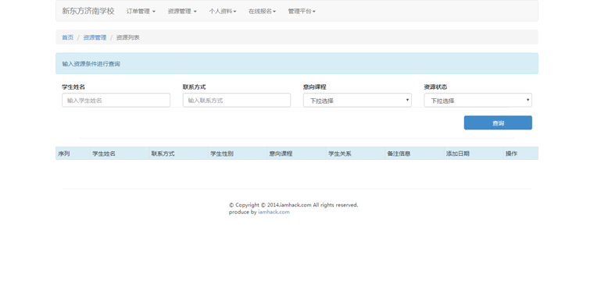The image size is (594, 301).
Task: Open the 在线报名 menu
Action: 262,12
